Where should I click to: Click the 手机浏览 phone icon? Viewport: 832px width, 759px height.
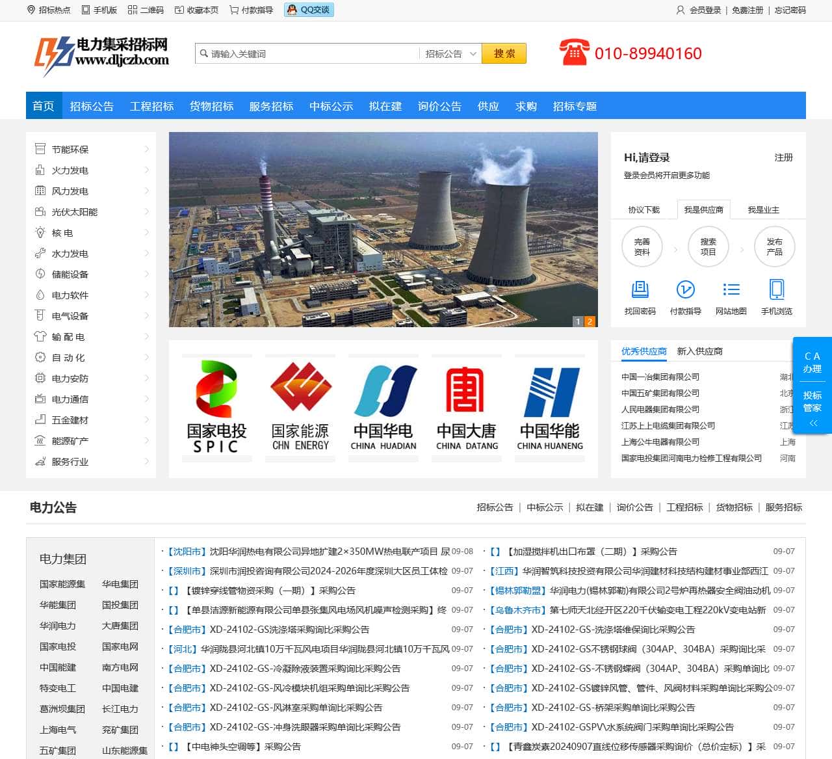point(777,289)
